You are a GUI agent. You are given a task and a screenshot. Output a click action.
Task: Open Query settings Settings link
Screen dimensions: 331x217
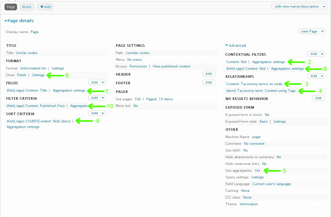[257, 177]
